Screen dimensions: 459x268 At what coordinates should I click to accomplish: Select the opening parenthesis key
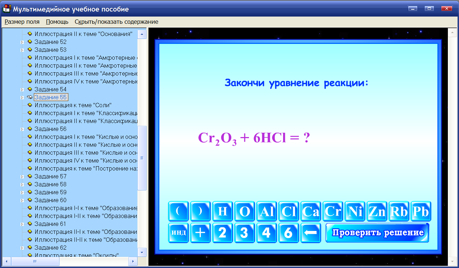click(x=178, y=212)
